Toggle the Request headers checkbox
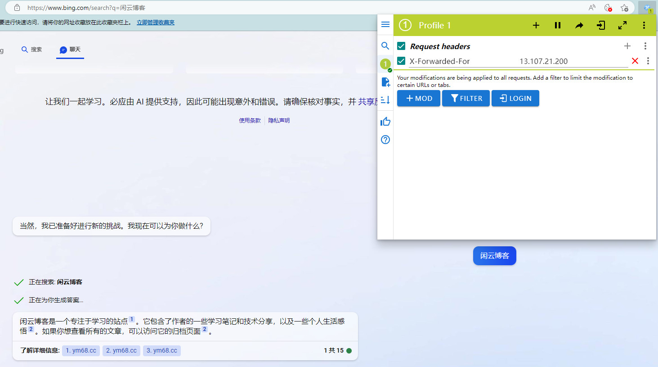The height and width of the screenshot is (367, 658). [x=402, y=46]
